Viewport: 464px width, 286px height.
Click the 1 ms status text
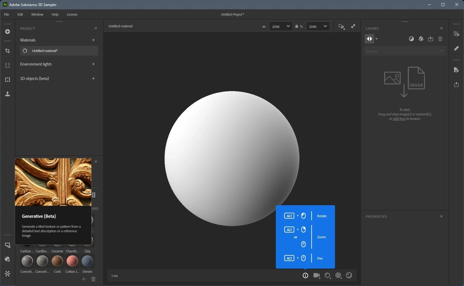pos(114,276)
